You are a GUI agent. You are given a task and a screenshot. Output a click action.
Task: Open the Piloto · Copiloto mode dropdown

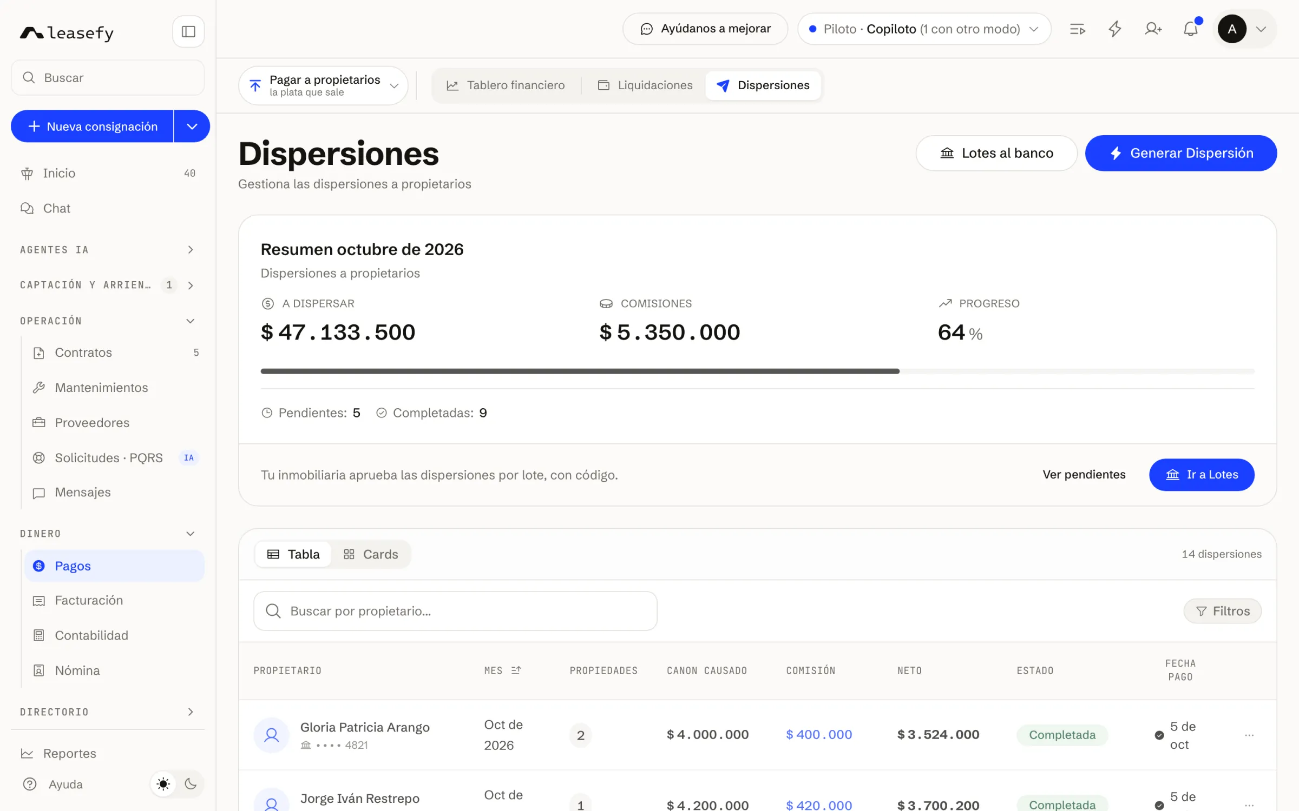(924, 29)
